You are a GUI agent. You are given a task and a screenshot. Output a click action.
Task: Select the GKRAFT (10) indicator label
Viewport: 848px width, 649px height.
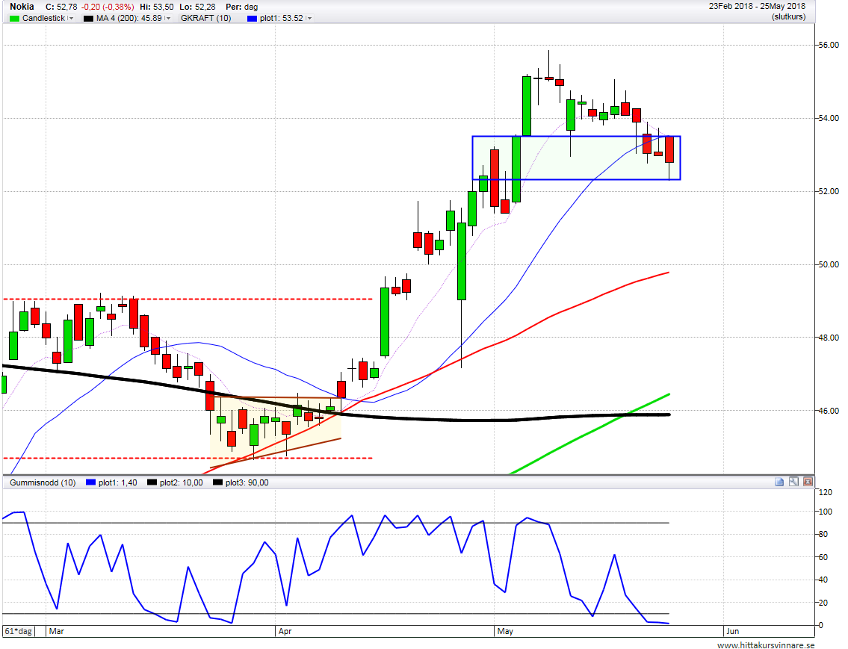(206, 19)
